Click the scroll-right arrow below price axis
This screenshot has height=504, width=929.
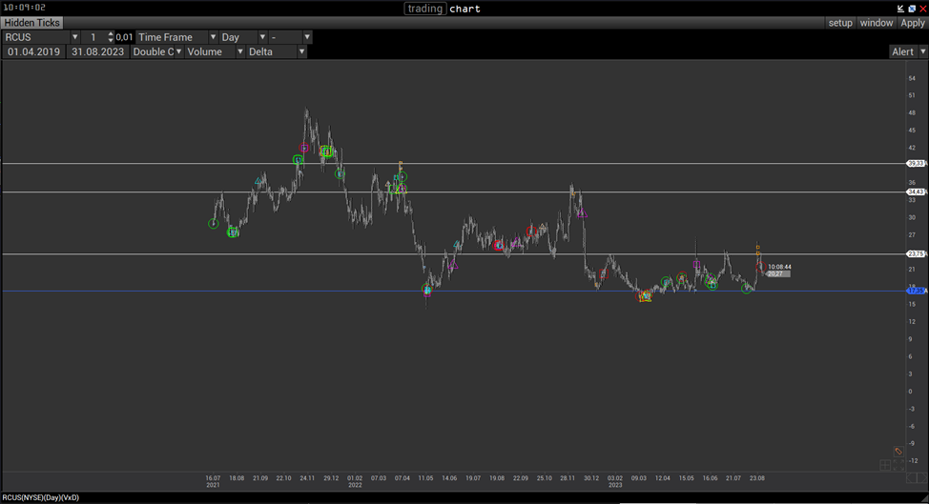click(x=922, y=478)
